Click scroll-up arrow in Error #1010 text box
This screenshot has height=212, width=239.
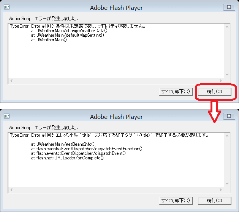pos(227,27)
